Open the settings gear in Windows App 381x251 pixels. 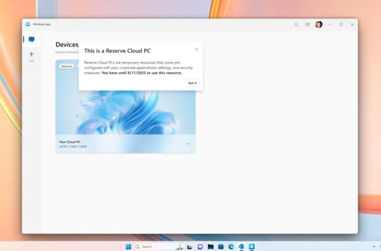click(307, 25)
